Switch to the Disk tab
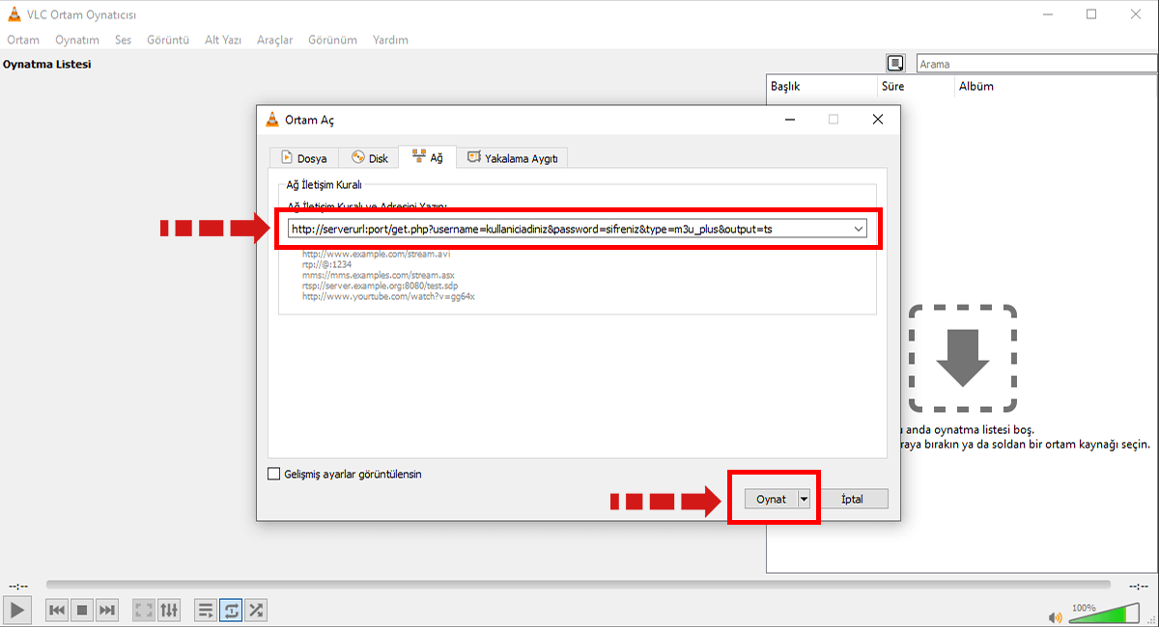Screen dimensions: 1159x627 [x=370, y=158]
